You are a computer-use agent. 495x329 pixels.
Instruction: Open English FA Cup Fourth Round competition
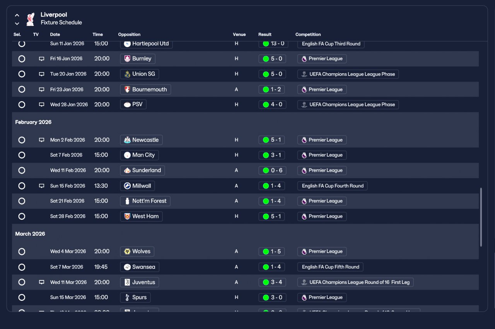333,186
